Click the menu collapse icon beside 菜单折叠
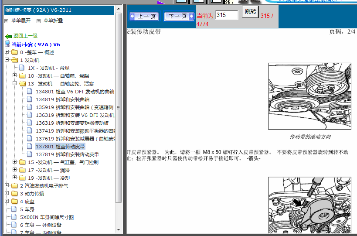This screenshot has height=236, width=357. click(38, 21)
